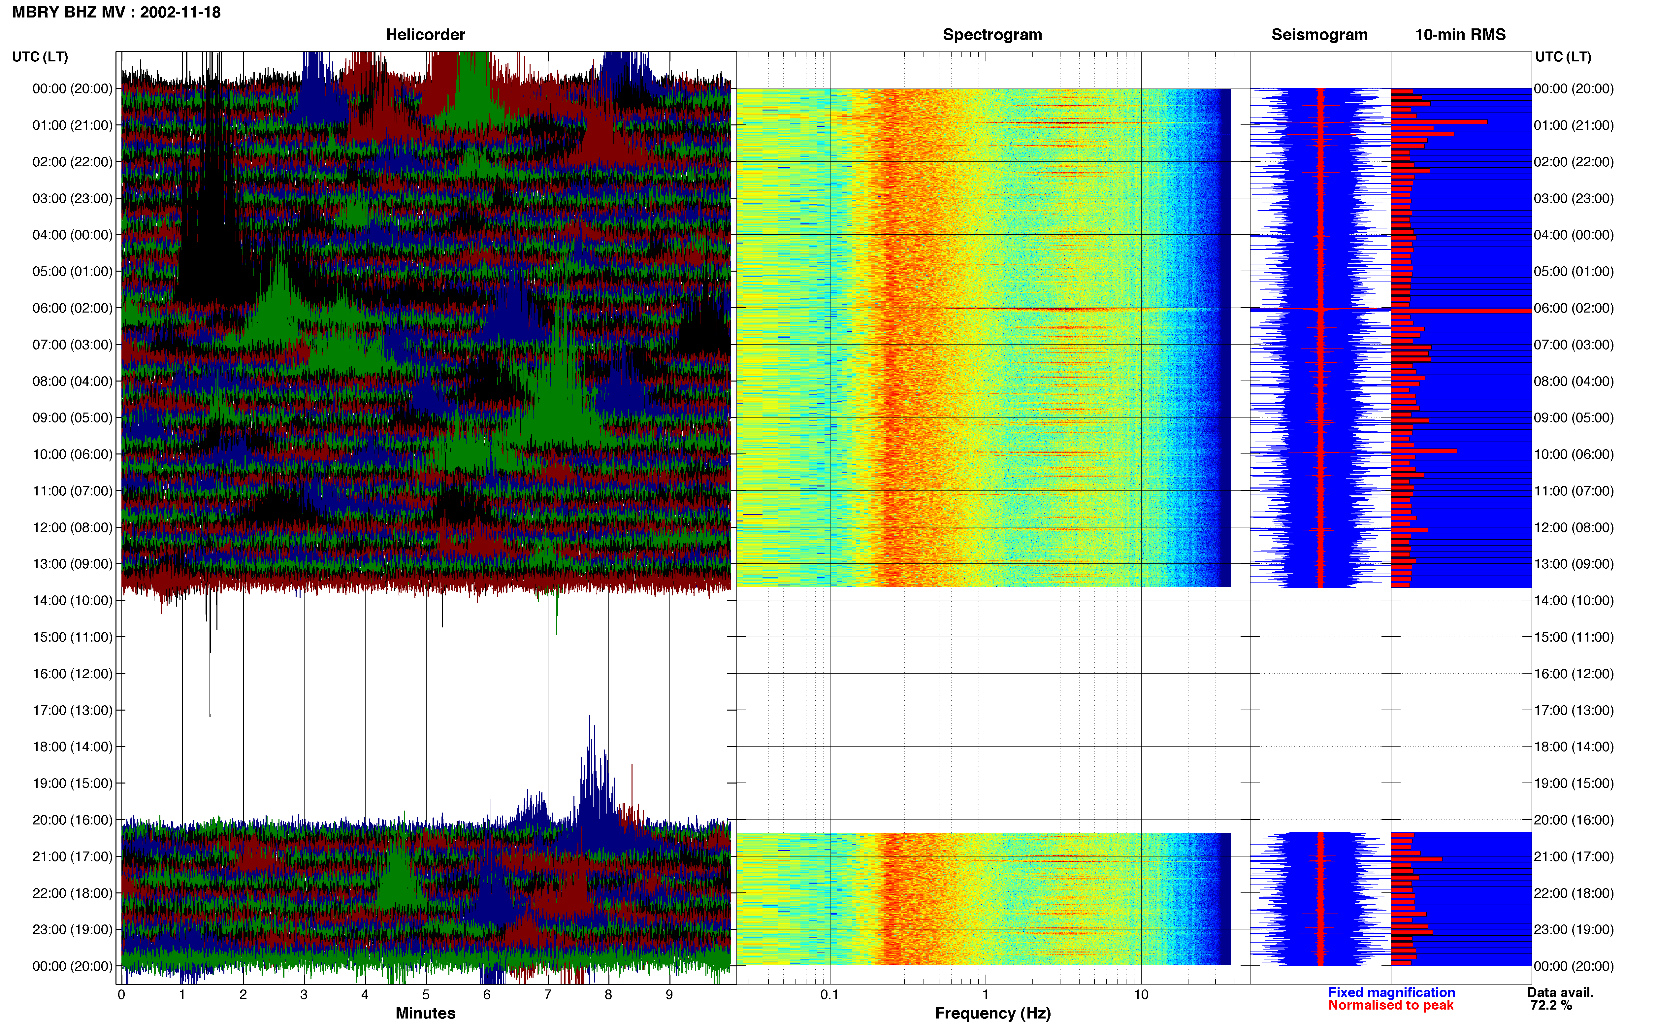Click the 'Data avail.' label
This screenshot has width=1656, height=1036.
(1560, 993)
